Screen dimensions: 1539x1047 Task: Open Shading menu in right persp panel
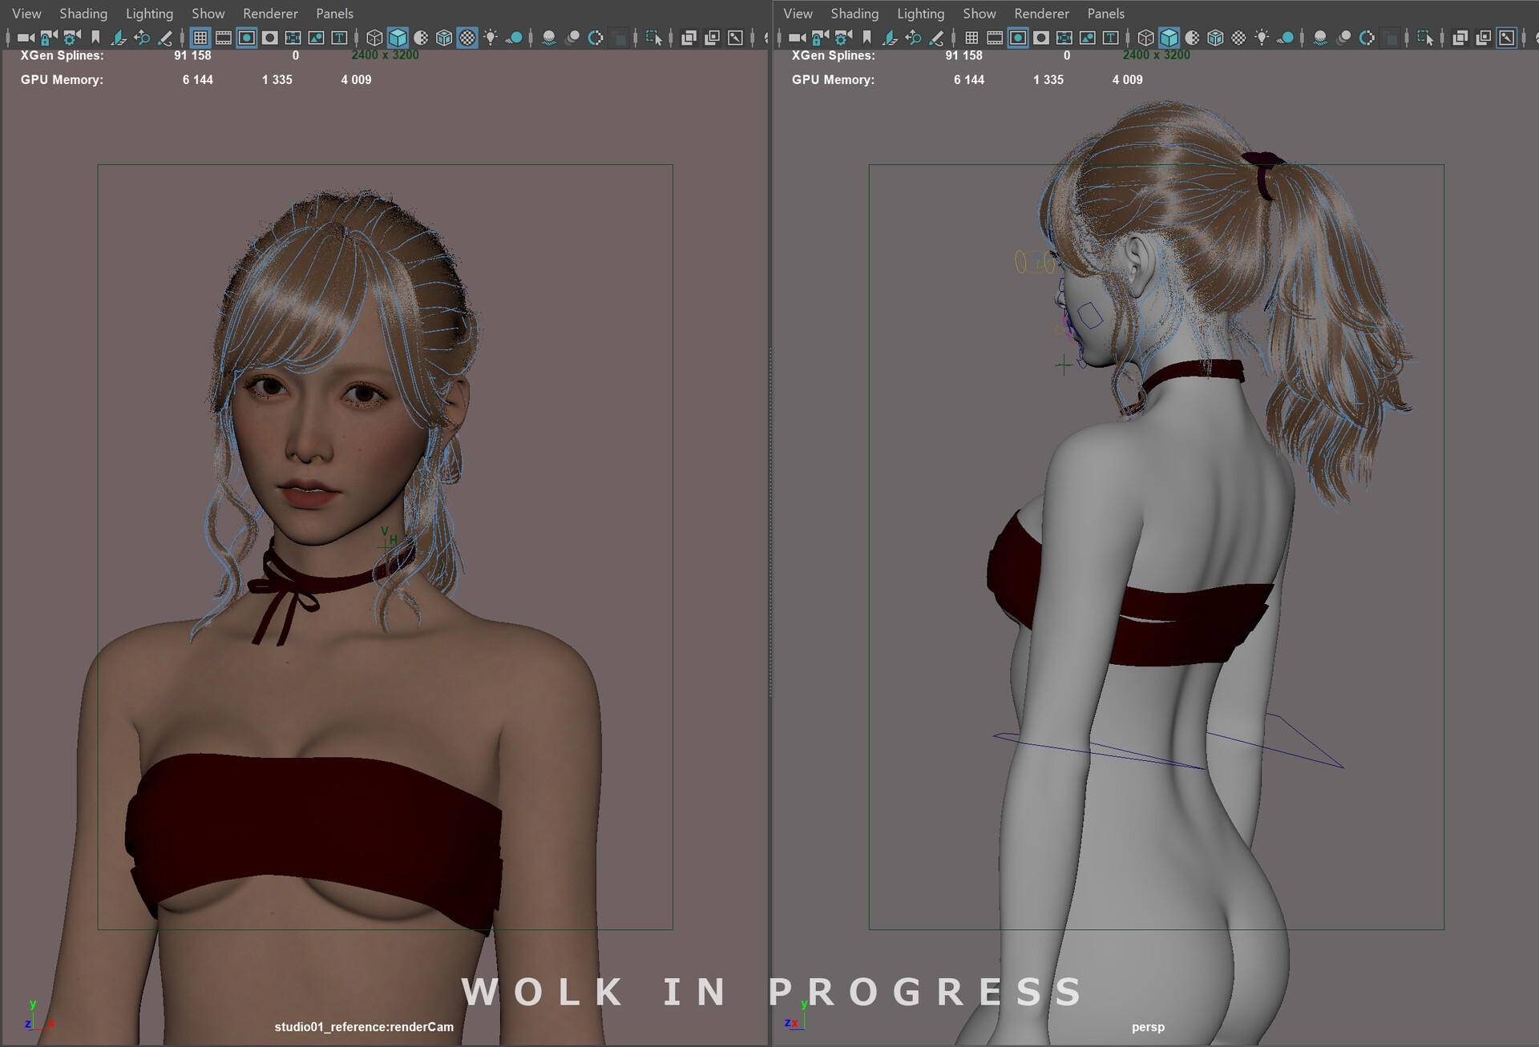click(854, 14)
